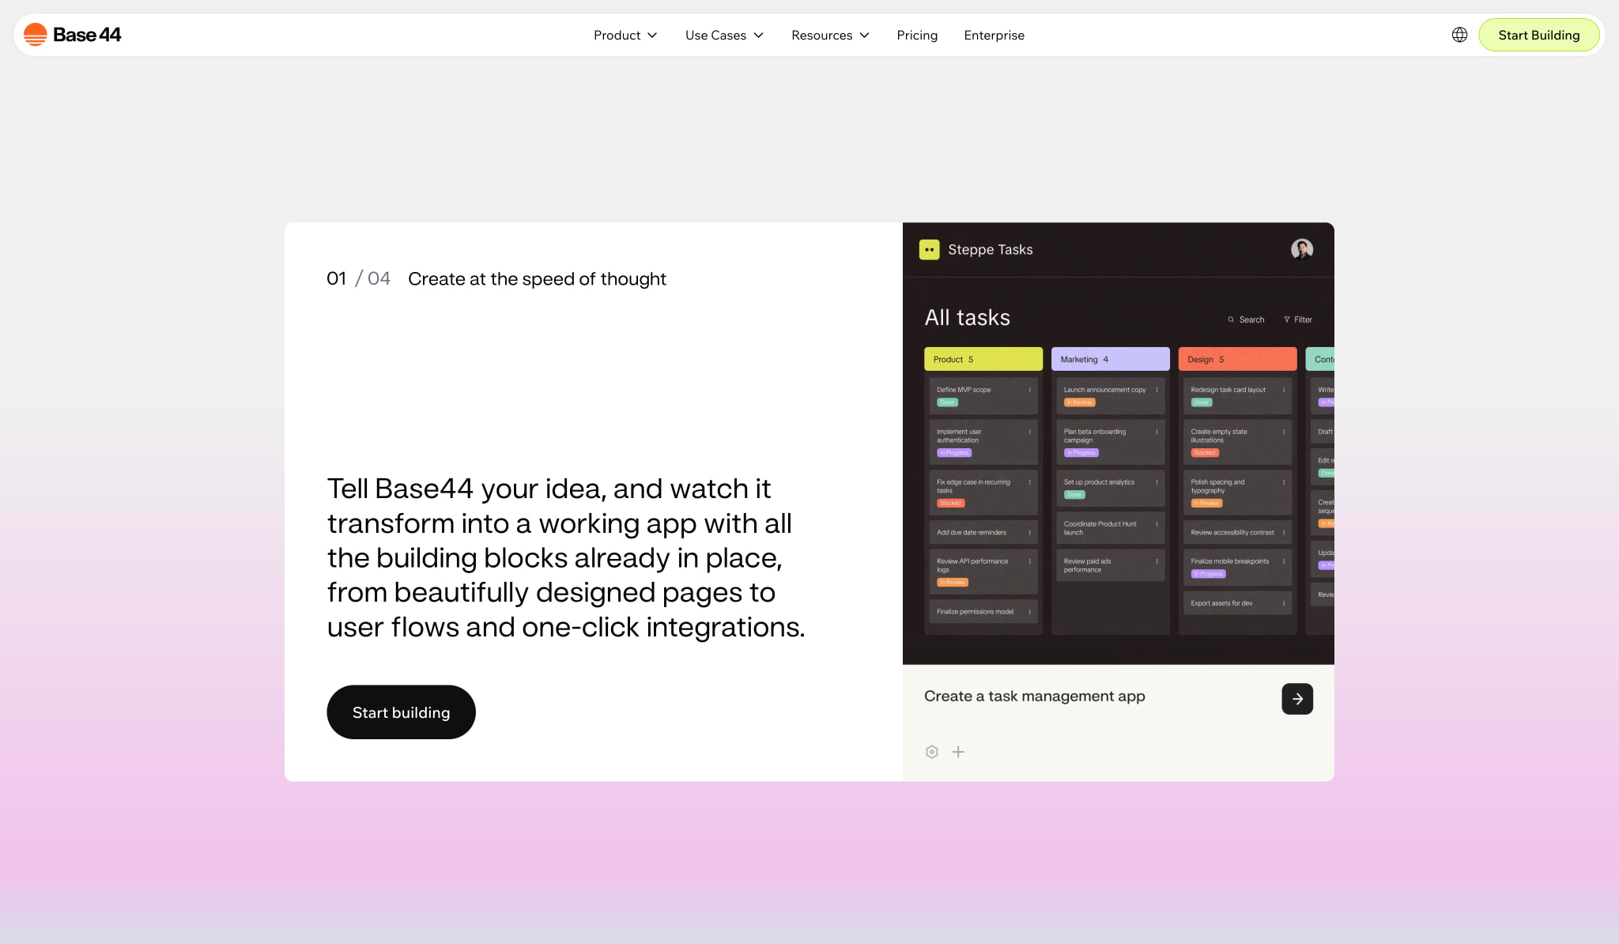Open menu dots on Define MVP scope card
The width and height of the screenshot is (1619, 944).
click(x=1029, y=390)
